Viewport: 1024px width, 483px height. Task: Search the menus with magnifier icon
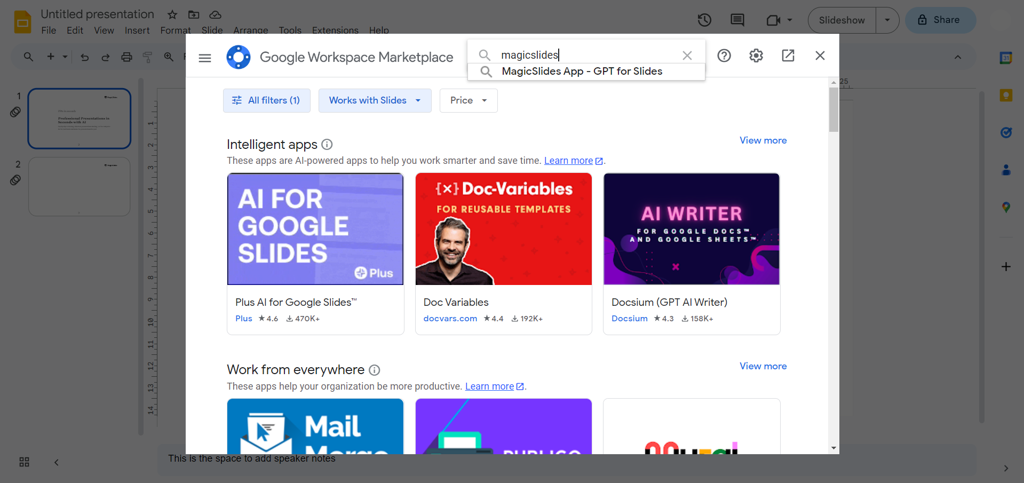pyautogui.click(x=28, y=57)
